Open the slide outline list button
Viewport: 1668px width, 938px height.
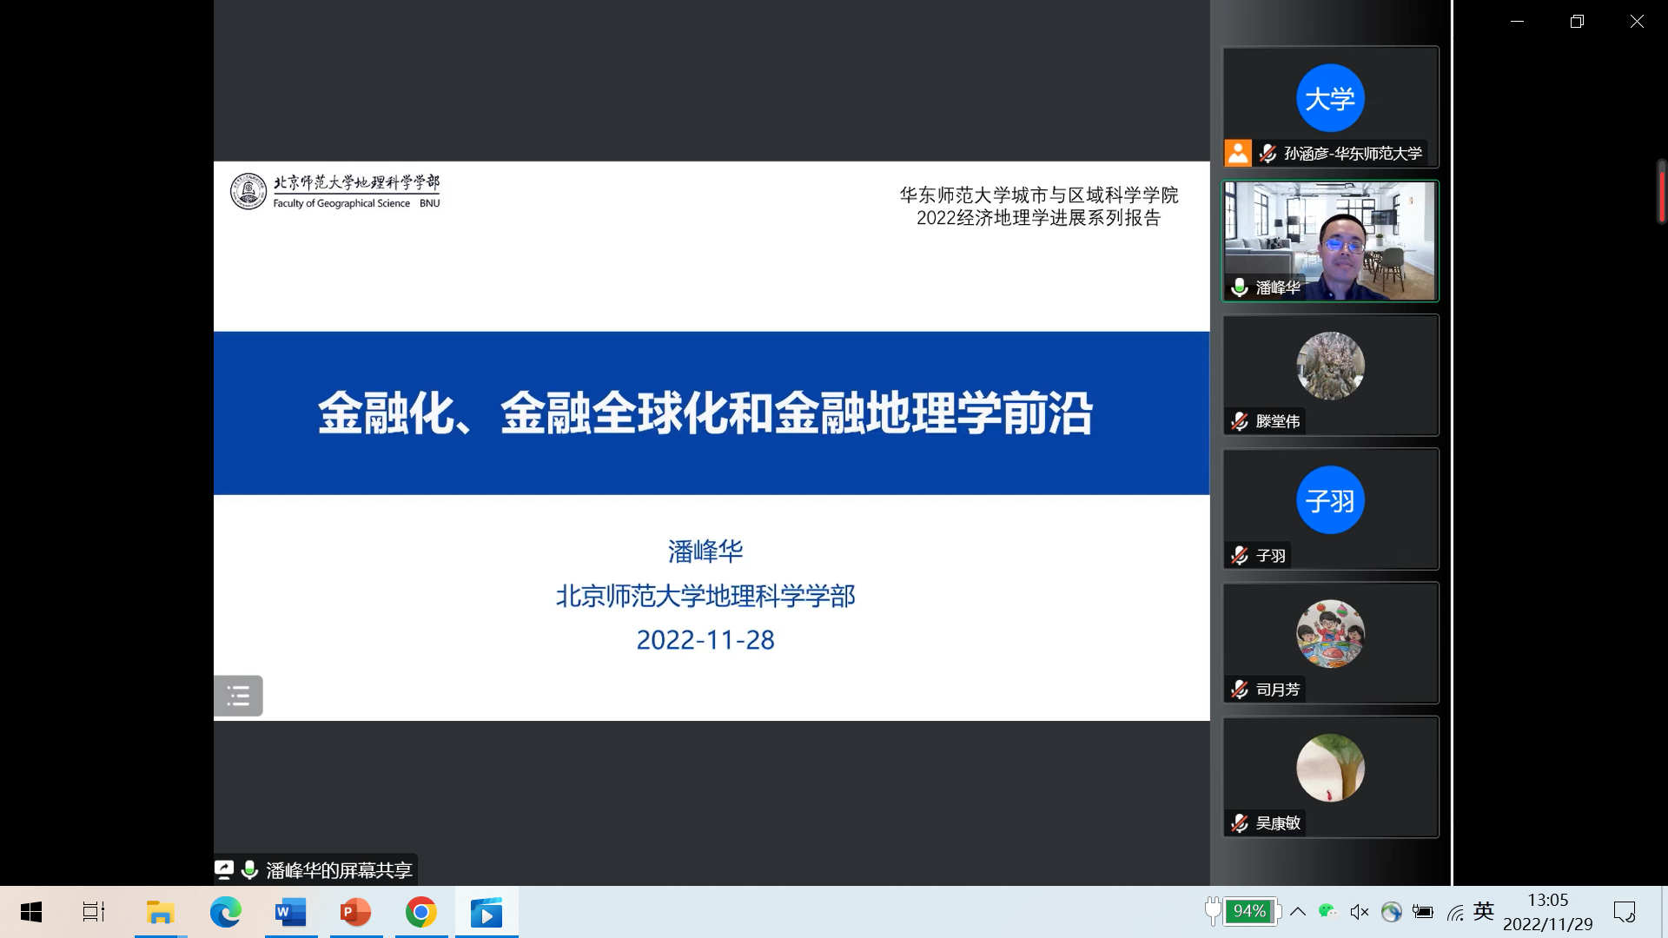pos(238,696)
